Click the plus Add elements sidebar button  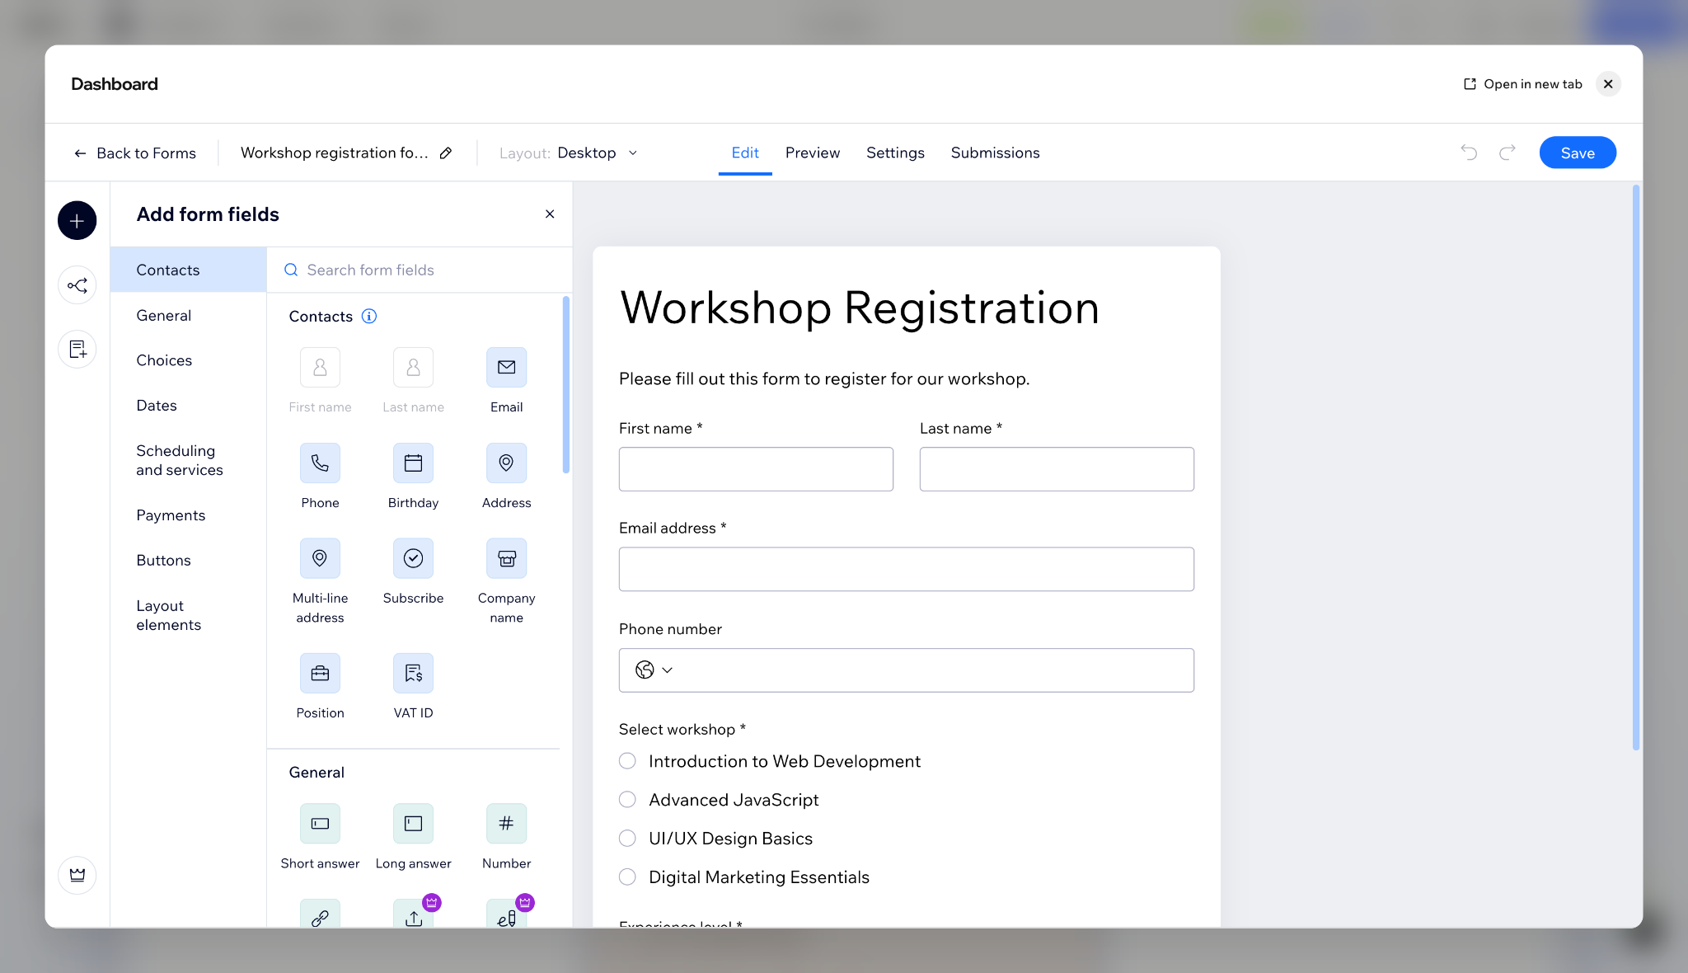click(x=77, y=221)
